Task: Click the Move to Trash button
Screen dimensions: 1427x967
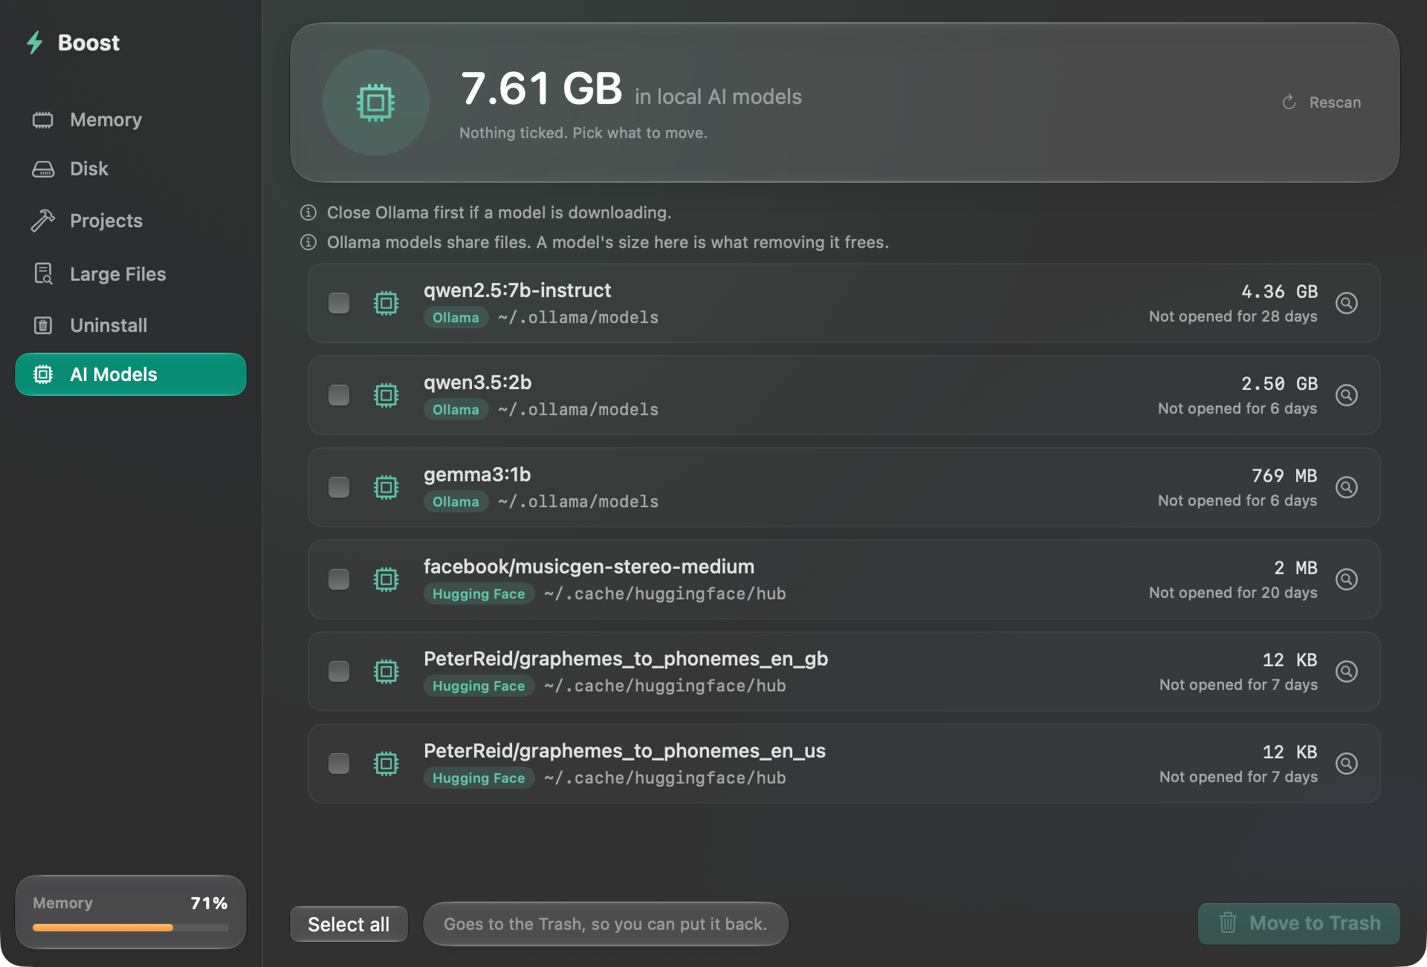Action: [x=1299, y=923]
